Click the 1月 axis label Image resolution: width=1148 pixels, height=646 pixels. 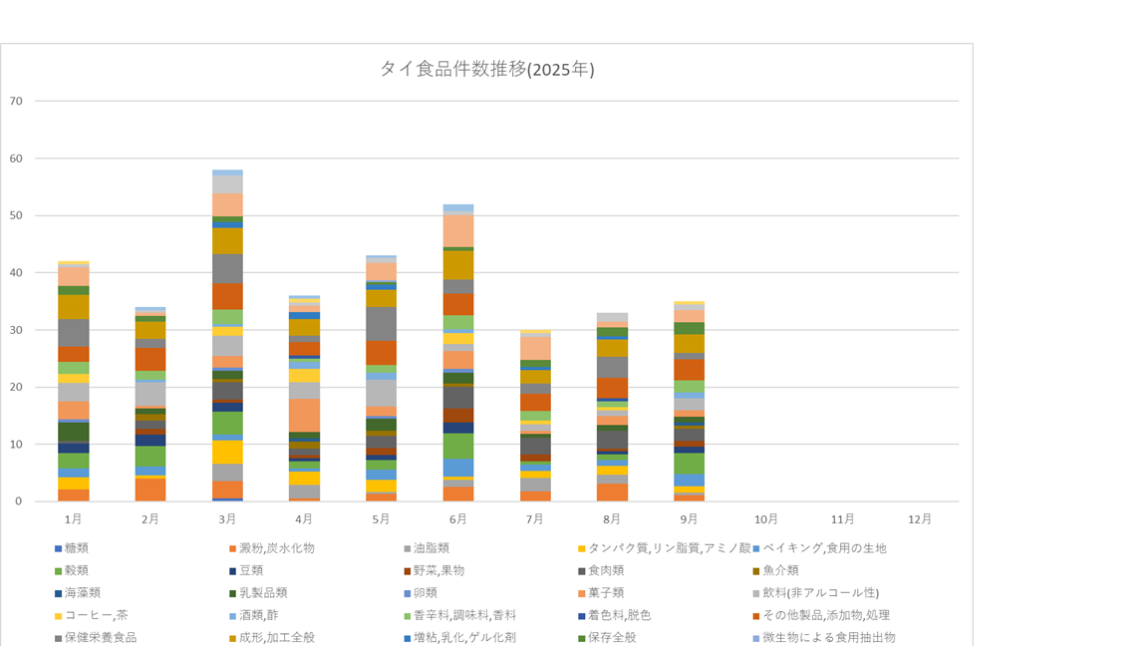(73, 519)
